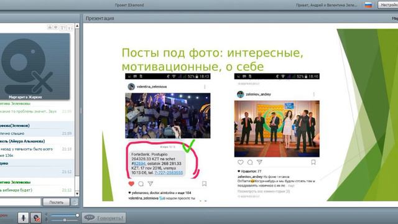
Task: Open the Настройки settings button
Action: click(x=388, y=5)
